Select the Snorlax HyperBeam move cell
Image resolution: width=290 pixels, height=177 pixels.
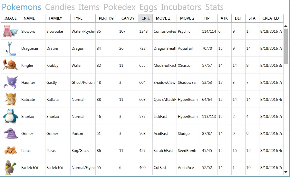pos(188,117)
